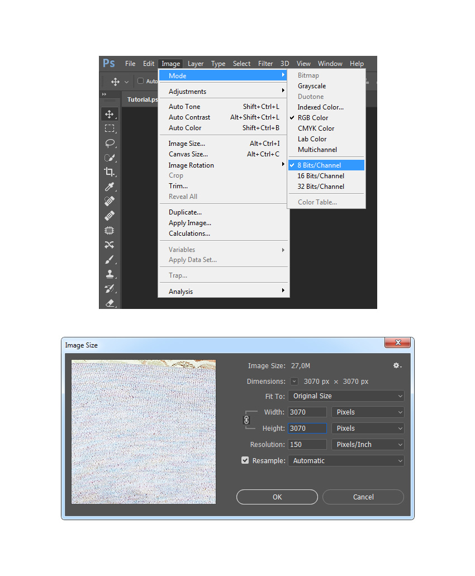Toggle the constrain proportions link icon
The image size is (475, 576).
tap(246, 420)
